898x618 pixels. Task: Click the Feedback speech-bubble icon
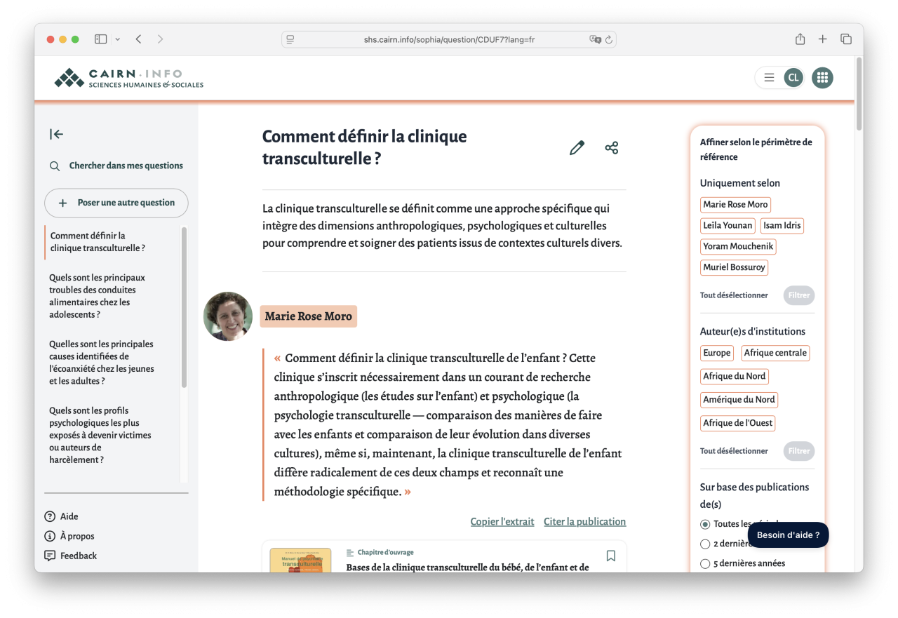(x=49, y=556)
